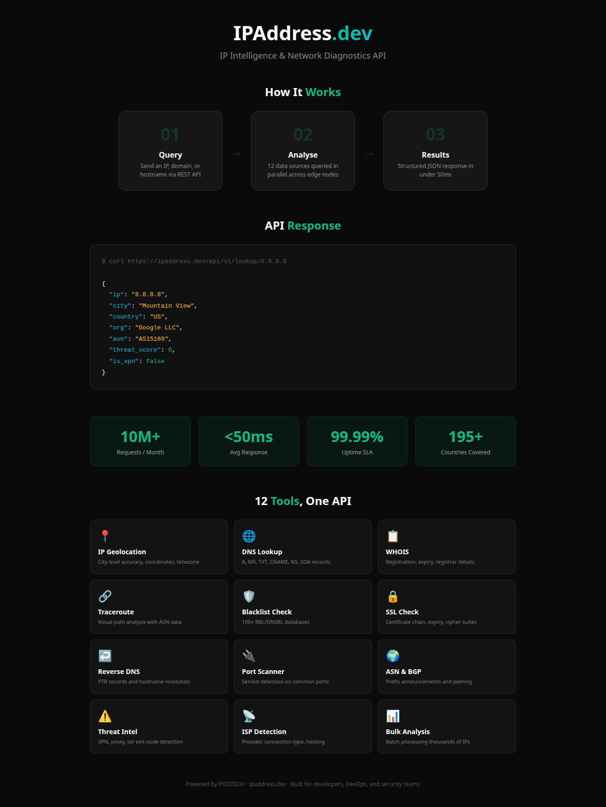This screenshot has height=807, width=606.
Task: Open the Port Scanner title
Action: [263, 672]
